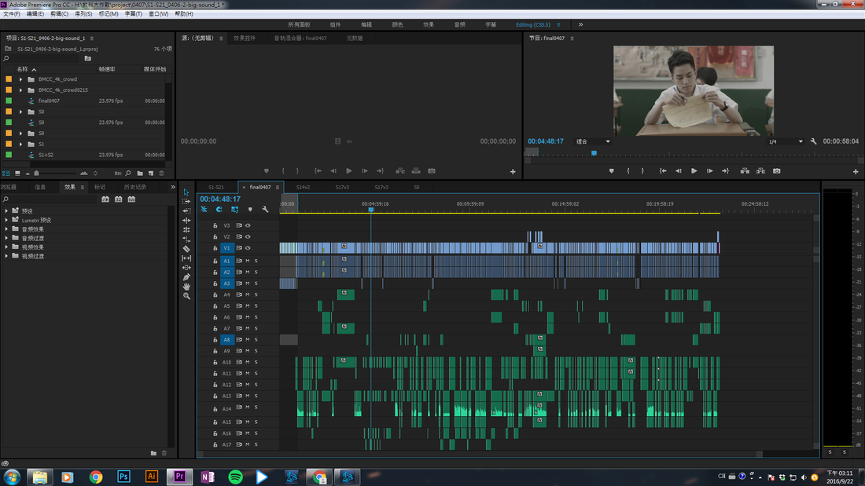Toggle snap magnet icon in the timeline
Image resolution: width=865 pixels, height=486 pixels.
click(219, 210)
